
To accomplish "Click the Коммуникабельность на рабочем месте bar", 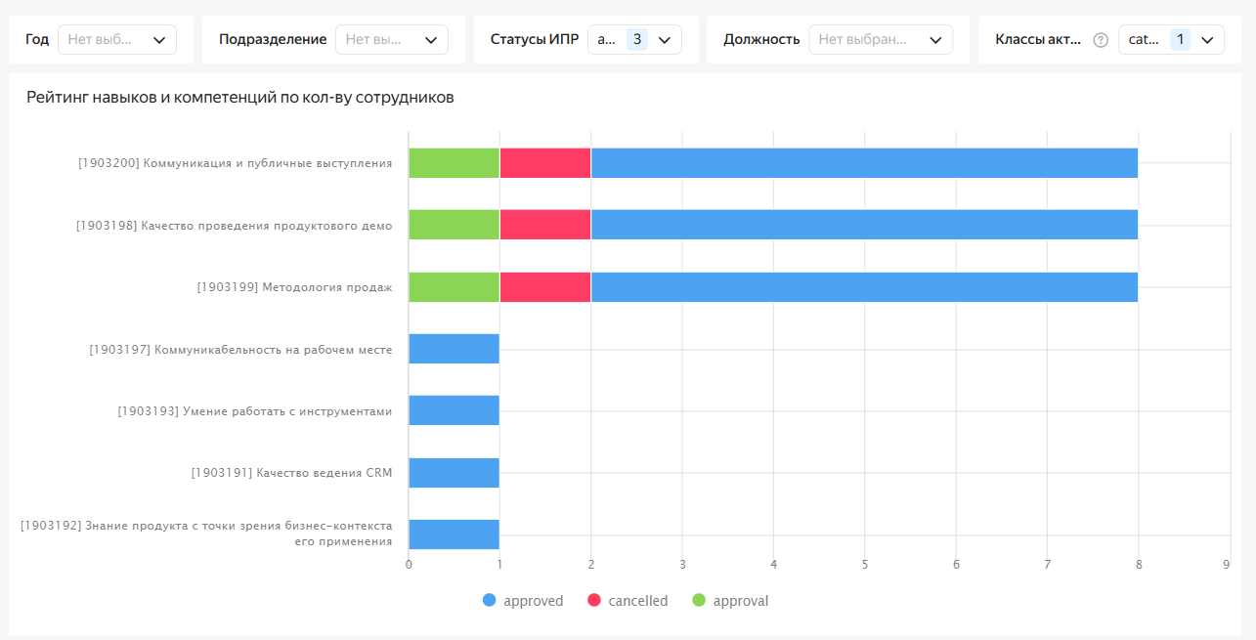I will [454, 349].
